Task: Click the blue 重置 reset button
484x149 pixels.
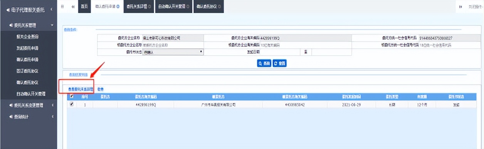Action: 280,63
